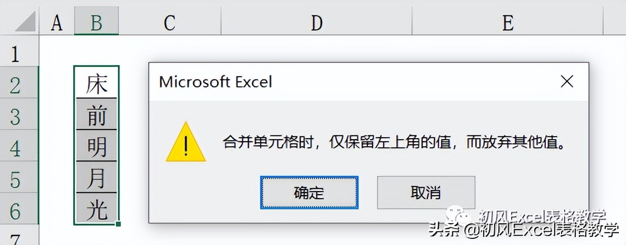The width and height of the screenshot is (626, 245).
Task: Select column B header
Action: click(97, 23)
